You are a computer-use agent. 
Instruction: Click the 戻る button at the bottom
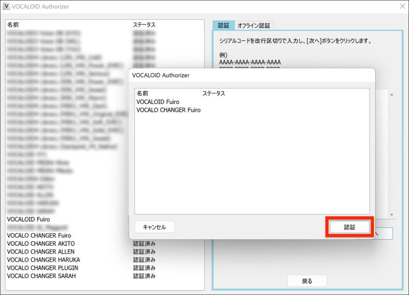[x=307, y=281]
